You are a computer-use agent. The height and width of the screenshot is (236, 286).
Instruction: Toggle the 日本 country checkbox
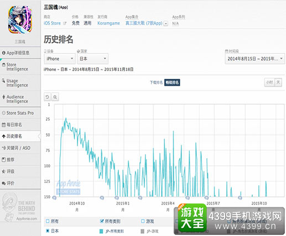[48, 230]
